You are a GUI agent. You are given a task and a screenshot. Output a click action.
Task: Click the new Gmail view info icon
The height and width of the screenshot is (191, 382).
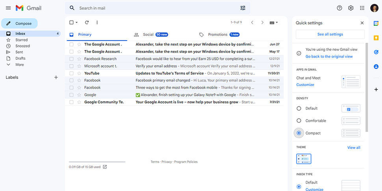tap(299, 53)
